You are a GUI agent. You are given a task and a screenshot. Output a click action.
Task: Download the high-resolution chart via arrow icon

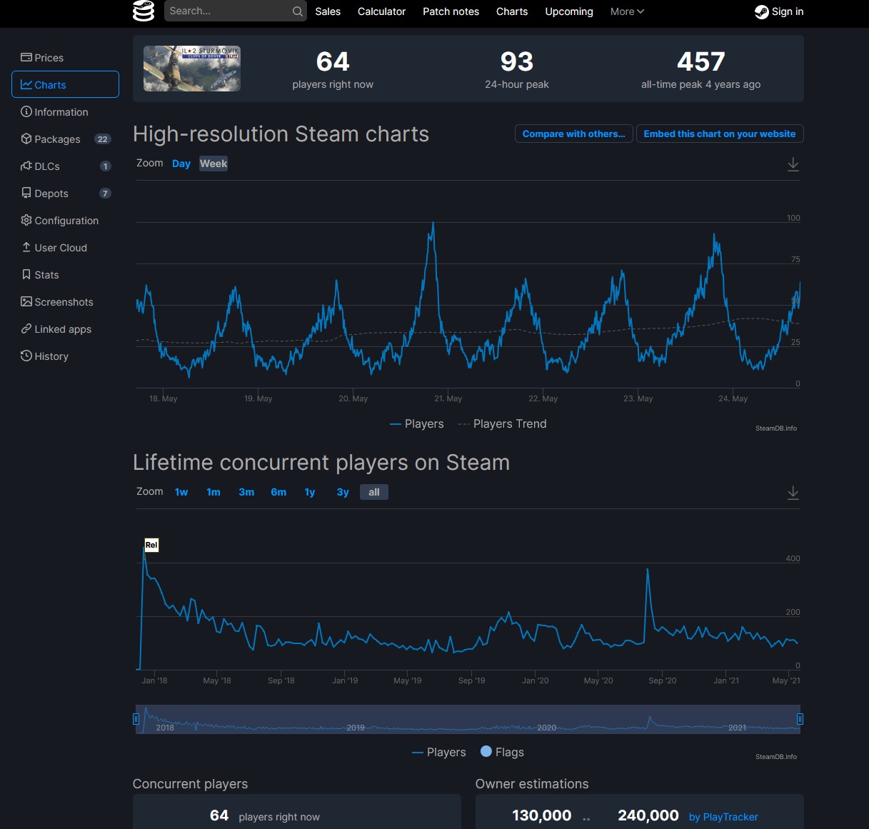pos(793,164)
